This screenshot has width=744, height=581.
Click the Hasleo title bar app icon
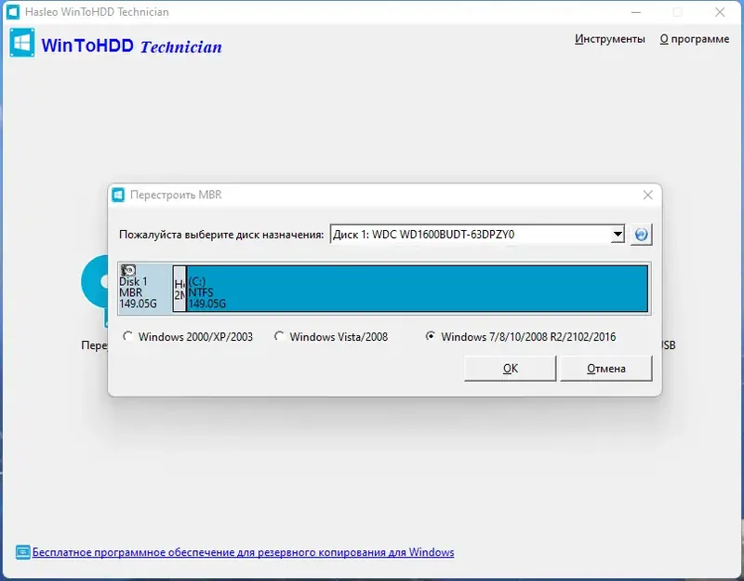pos(13,12)
